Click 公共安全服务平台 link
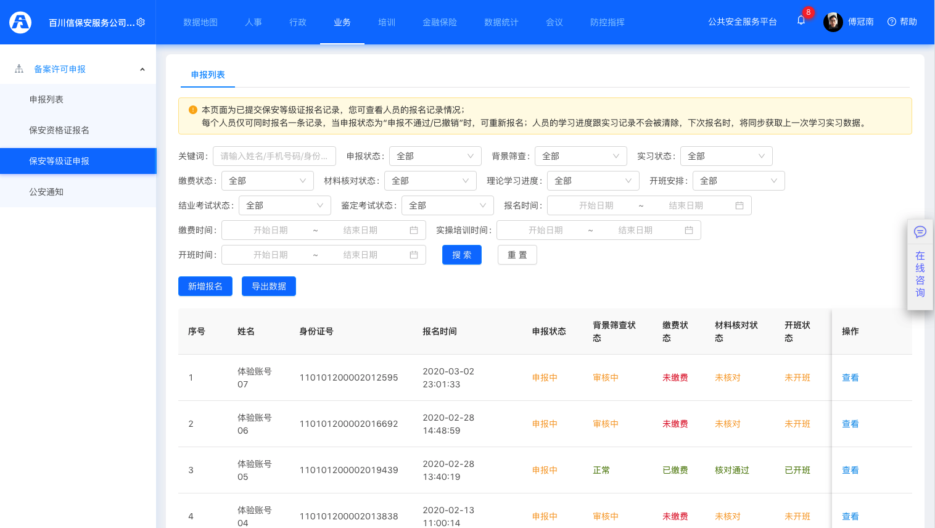 [743, 22]
